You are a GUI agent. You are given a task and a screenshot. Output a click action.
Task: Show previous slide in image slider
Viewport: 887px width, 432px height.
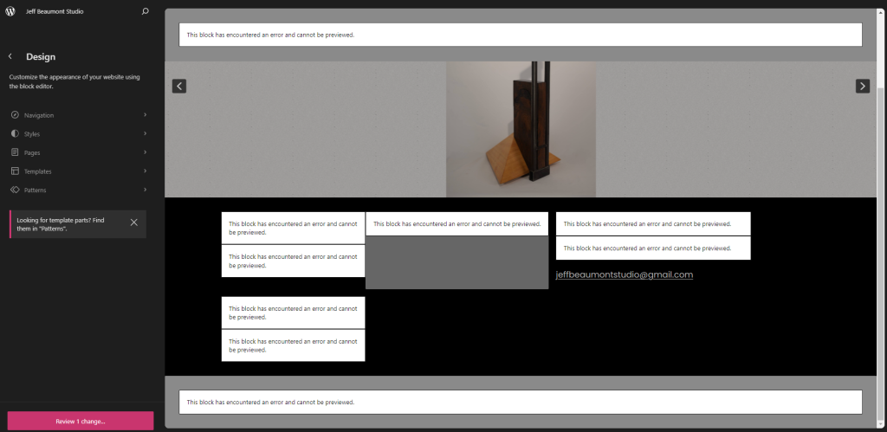pyautogui.click(x=179, y=86)
